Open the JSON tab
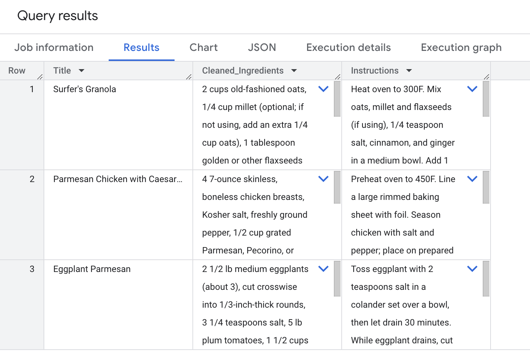The height and width of the screenshot is (353, 530). coord(262,48)
